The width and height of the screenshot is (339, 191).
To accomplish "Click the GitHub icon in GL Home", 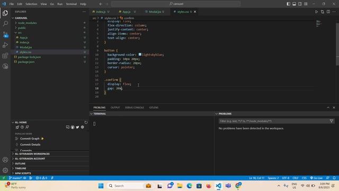I will pos(73,127).
